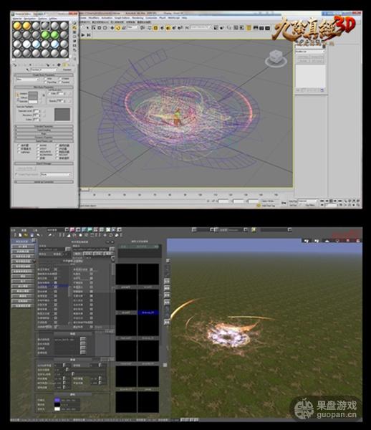The height and width of the screenshot is (430, 371).
Task: Expand the SuperSampling rollout
Action: (44, 130)
